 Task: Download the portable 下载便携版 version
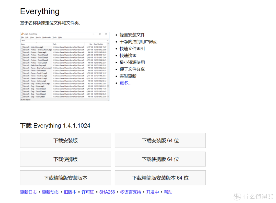[65, 159]
